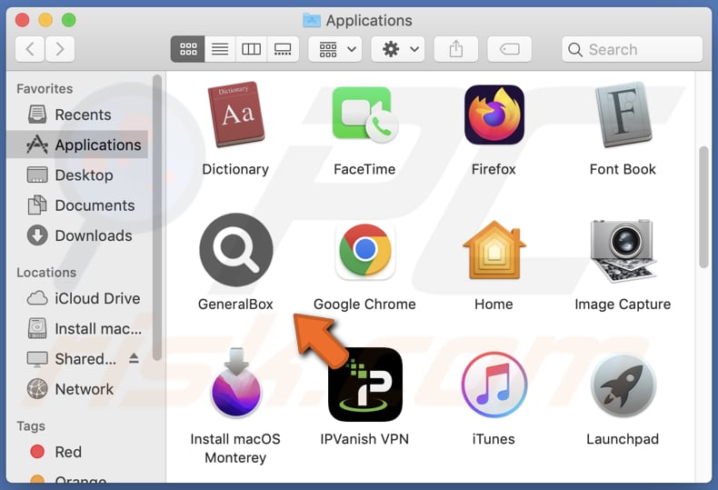Open the Install mac... volume in sidebar

tap(77, 328)
